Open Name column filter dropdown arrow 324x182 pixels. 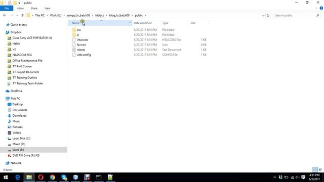pos(130,23)
